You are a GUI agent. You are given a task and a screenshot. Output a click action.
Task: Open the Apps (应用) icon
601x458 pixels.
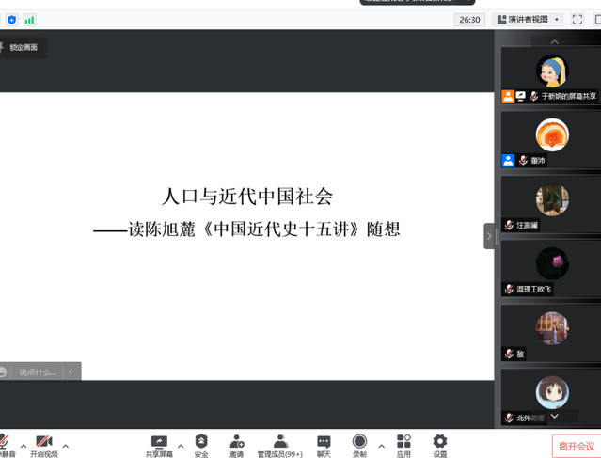coord(403,442)
